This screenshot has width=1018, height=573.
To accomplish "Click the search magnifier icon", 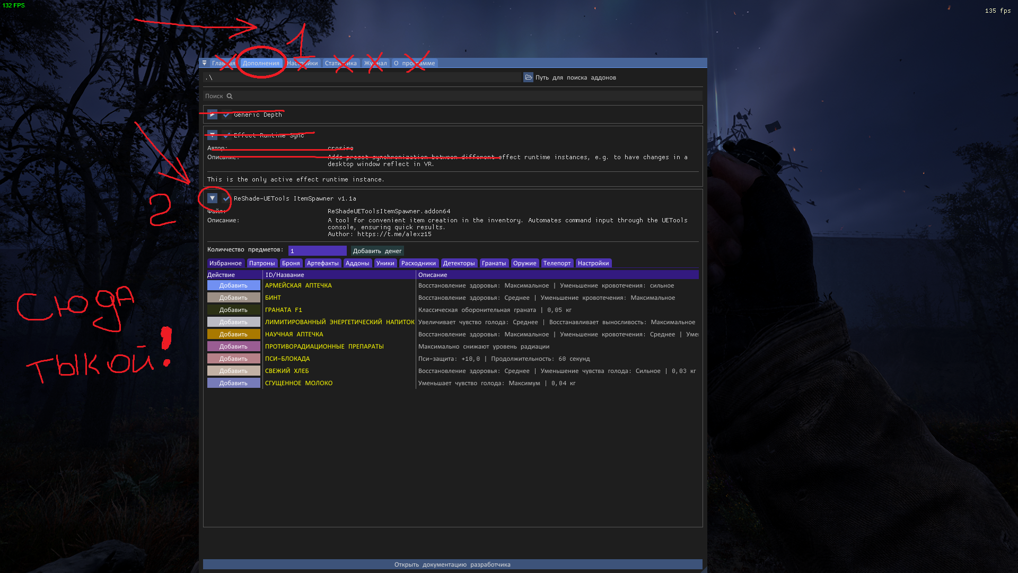I will 230,96.
